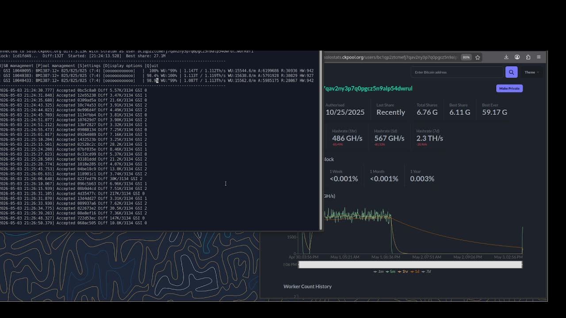The height and width of the screenshot is (318, 566).
Task: Open the browser account profile icon
Action: [x=517, y=57]
